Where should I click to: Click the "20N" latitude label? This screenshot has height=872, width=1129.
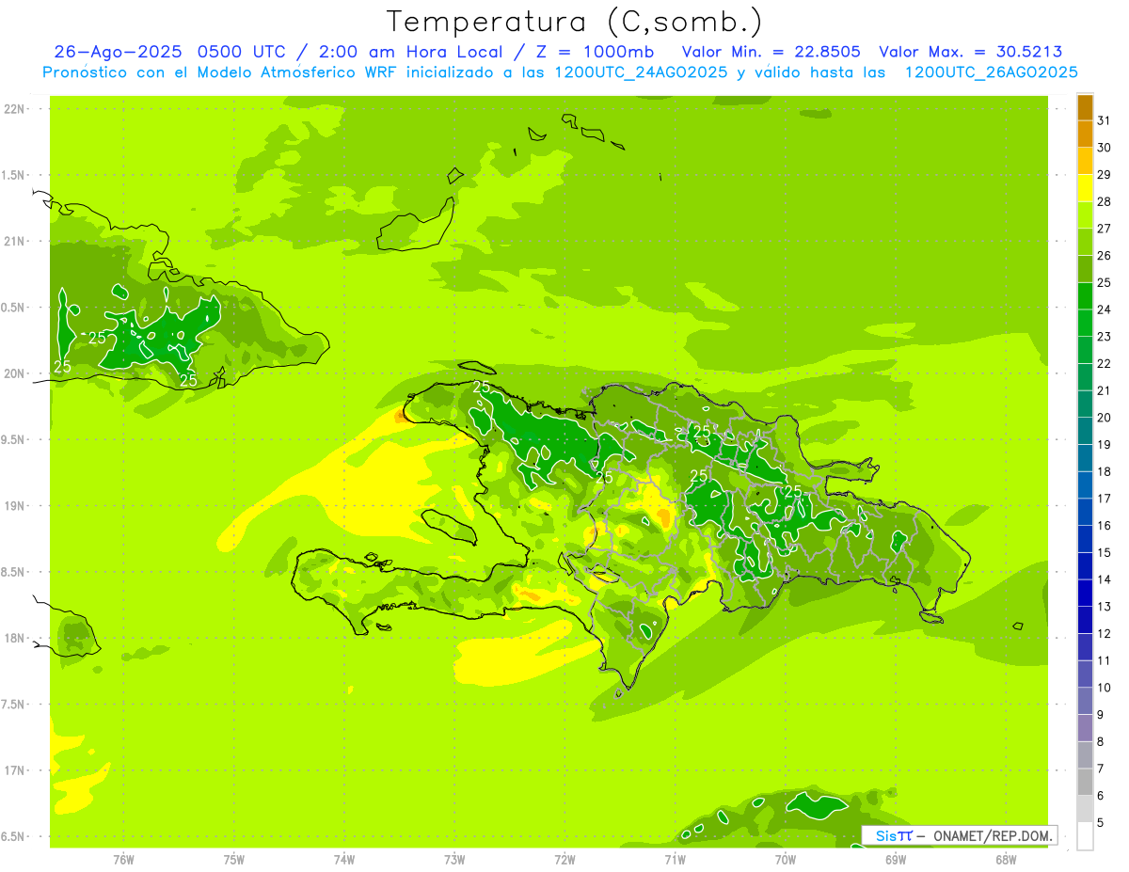click(15, 373)
